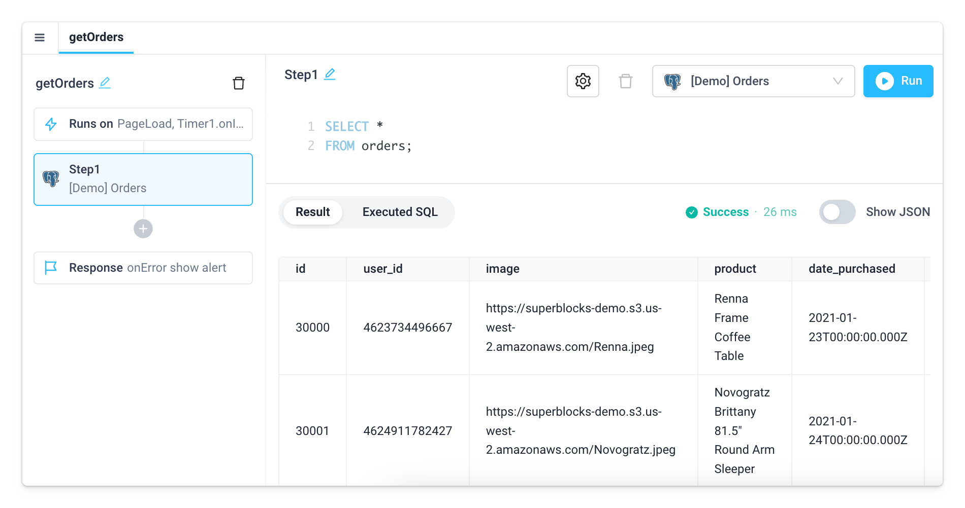
Task: Switch to the getOrders tab
Action: pos(96,37)
